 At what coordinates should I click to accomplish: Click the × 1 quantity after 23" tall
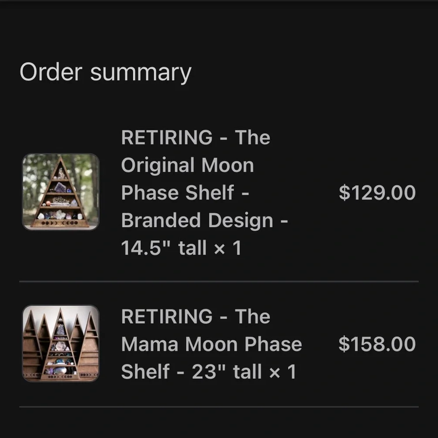pyautogui.click(x=283, y=372)
